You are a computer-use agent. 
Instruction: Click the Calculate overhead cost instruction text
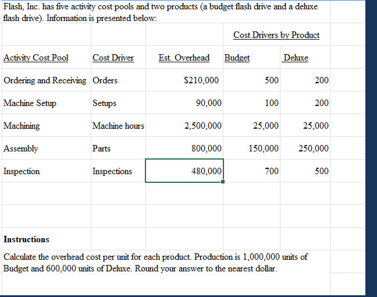click(x=155, y=263)
